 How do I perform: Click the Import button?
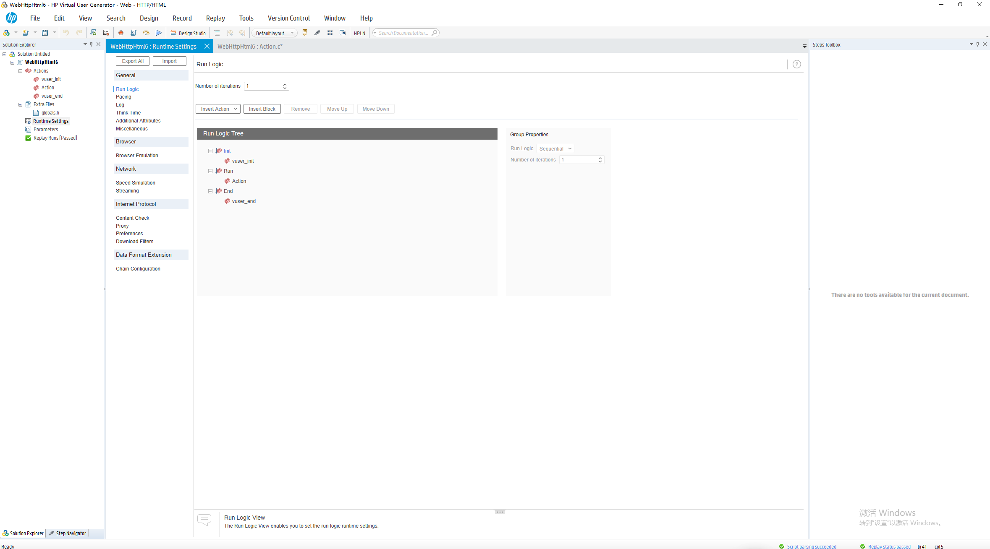pyautogui.click(x=170, y=61)
